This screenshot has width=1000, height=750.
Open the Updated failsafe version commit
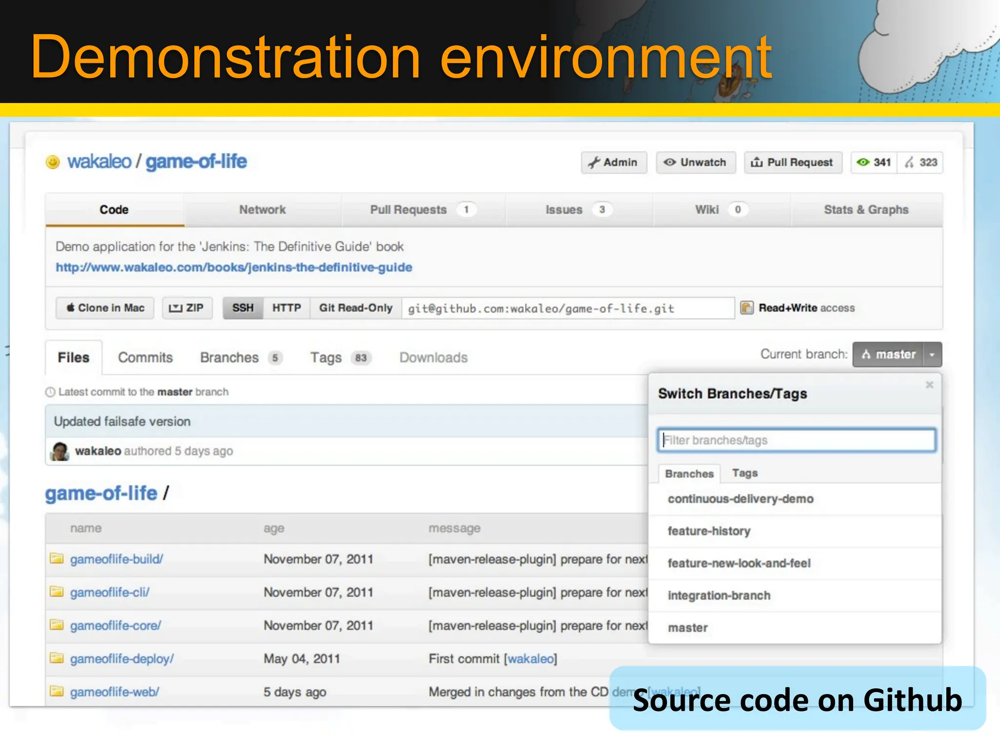coord(122,421)
